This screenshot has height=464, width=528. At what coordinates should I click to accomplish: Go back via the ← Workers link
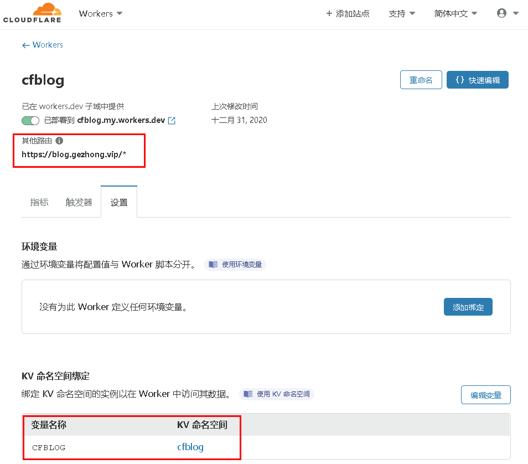[43, 45]
